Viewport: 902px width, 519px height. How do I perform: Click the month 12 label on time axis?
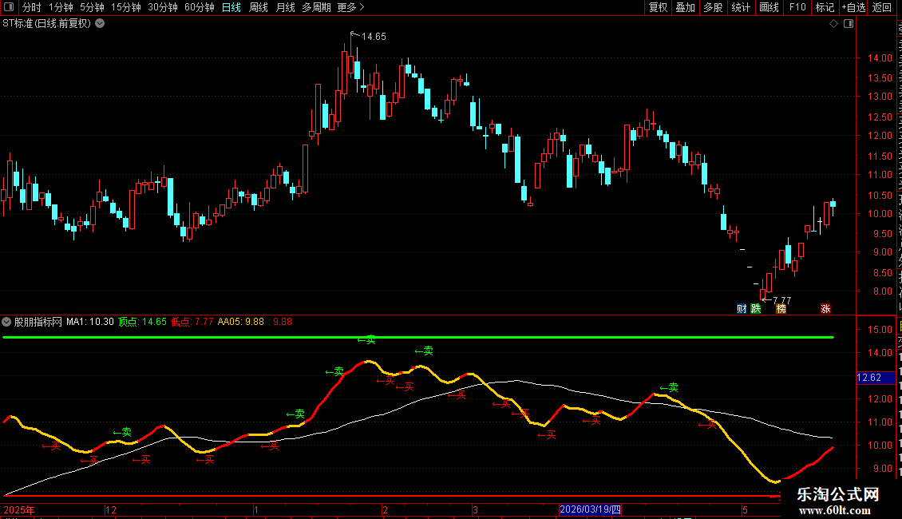(111, 509)
